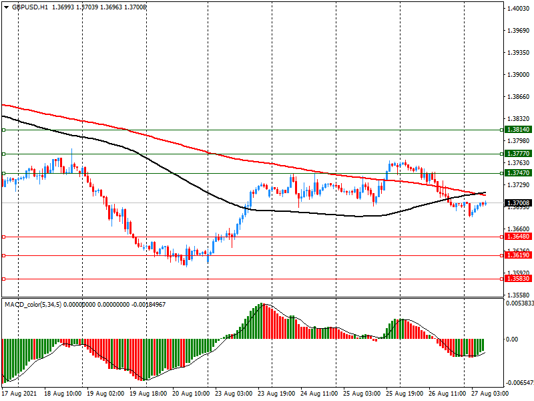Click price scale value 1.39000

tap(519, 75)
